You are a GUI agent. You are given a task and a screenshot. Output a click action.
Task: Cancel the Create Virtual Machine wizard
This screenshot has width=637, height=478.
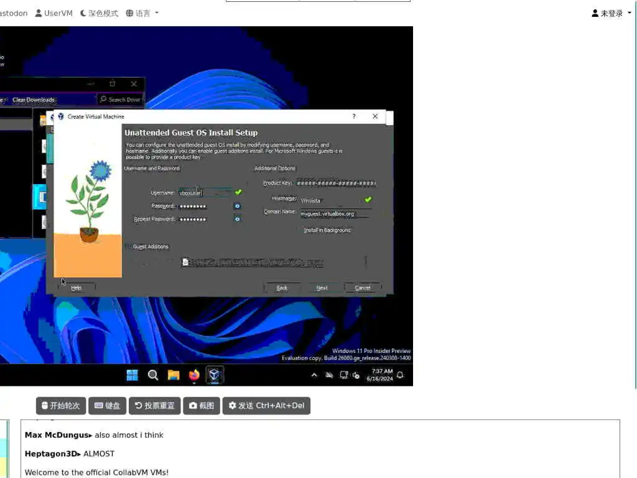[x=363, y=288]
